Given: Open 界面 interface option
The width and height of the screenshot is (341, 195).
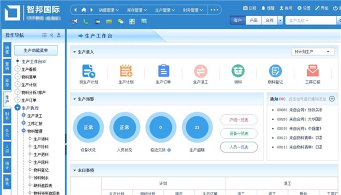Looking at the screenshot, I should 322,8.
